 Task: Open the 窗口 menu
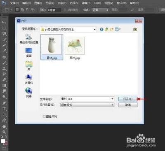(x=122, y=3)
